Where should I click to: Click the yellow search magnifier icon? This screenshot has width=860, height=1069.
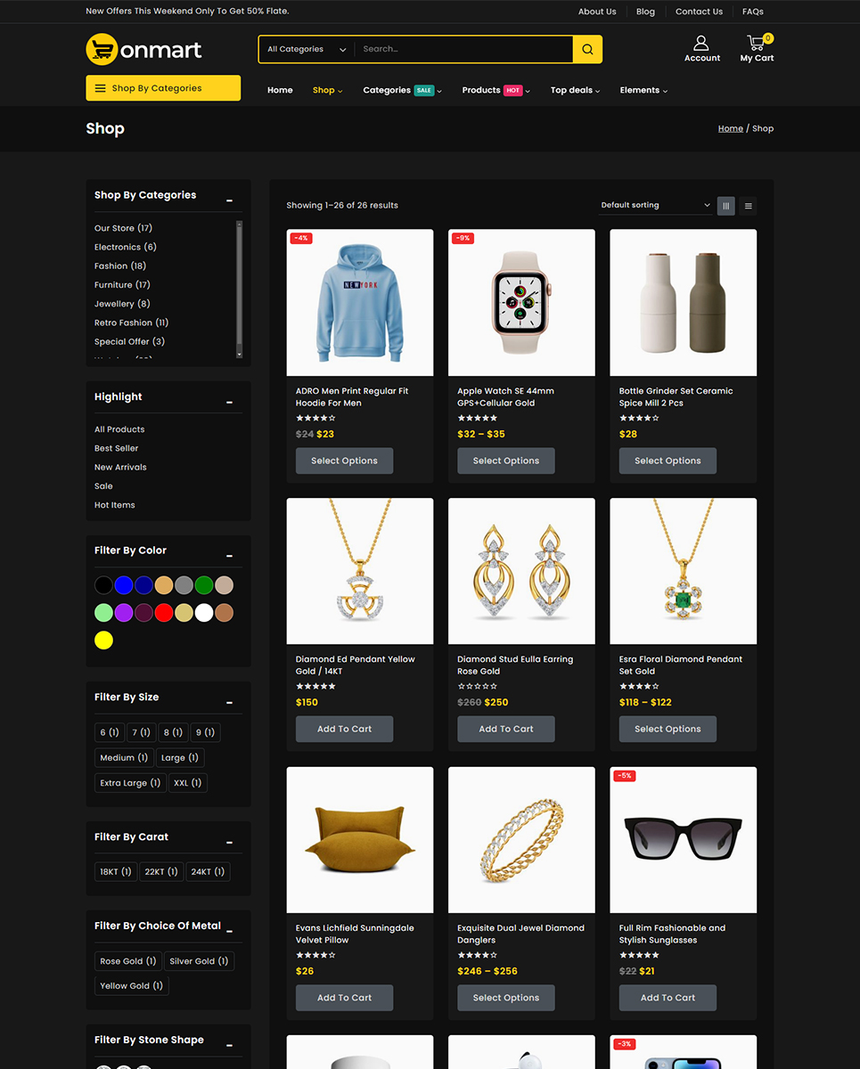pos(587,50)
